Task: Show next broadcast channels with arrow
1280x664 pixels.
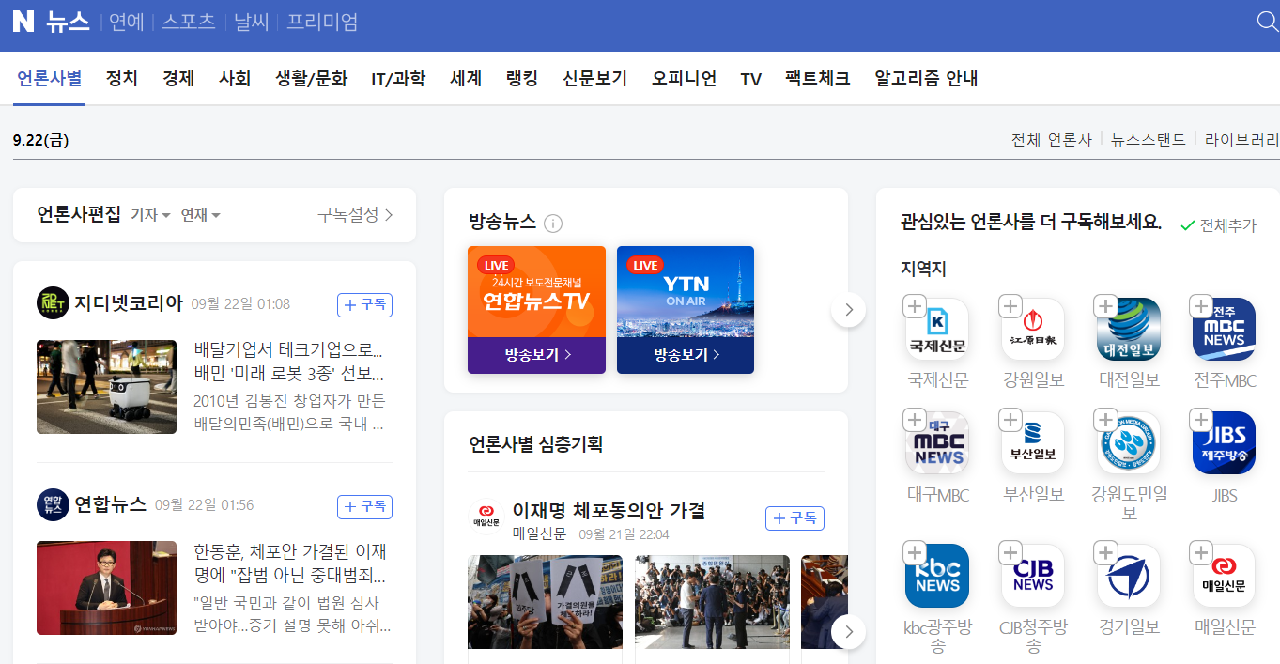Action: 848,309
